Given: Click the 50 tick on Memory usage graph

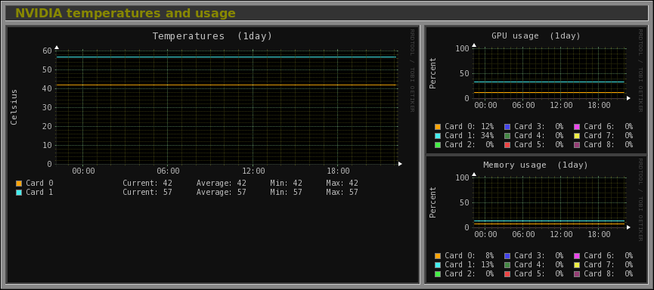Looking at the screenshot, I should coord(465,203).
